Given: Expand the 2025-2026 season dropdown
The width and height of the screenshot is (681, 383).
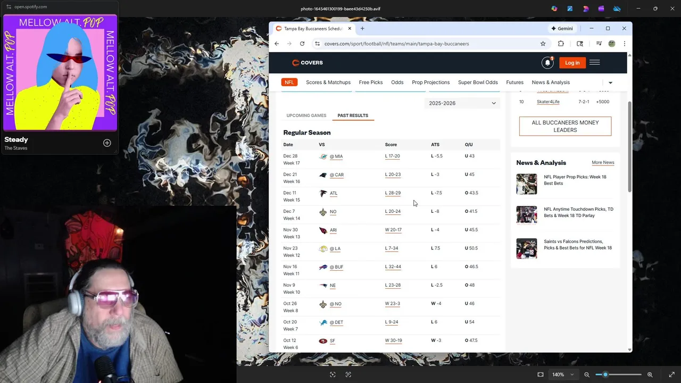Looking at the screenshot, I should tap(462, 103).
